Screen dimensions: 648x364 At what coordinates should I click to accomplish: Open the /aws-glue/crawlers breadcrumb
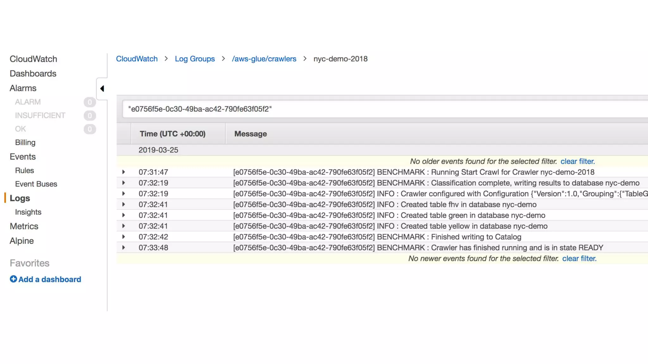pyautogui.click(x=264, y=59)
